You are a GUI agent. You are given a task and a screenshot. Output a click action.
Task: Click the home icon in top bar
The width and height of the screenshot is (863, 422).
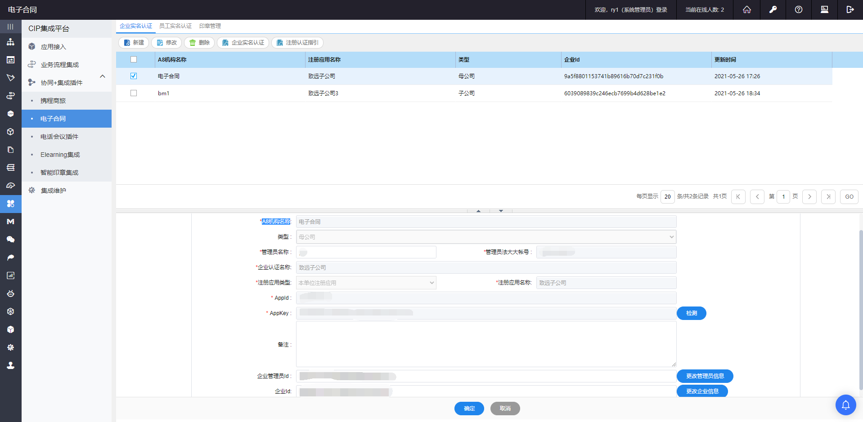tap(747, 9)
